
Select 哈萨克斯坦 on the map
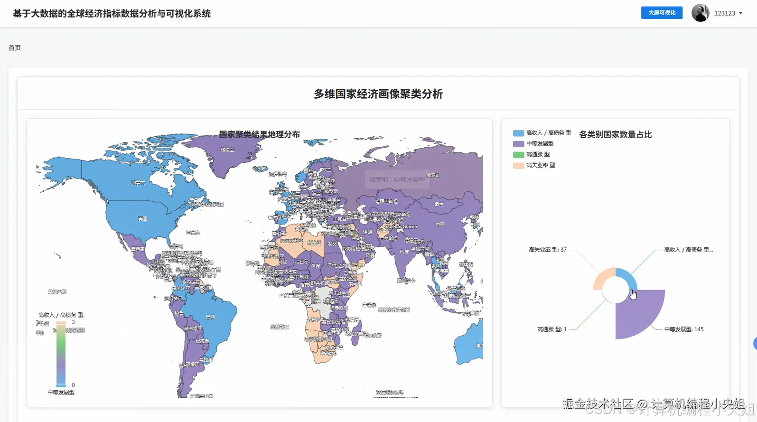(x=387, y=201)
